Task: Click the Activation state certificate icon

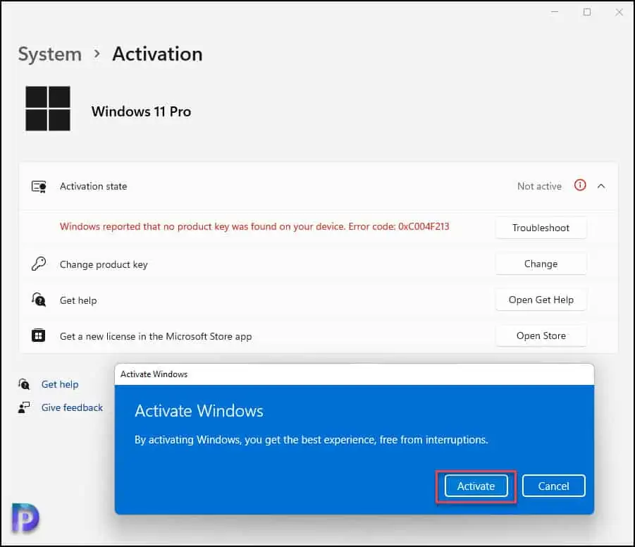Action: pyautogui.click(x=39, y=187)
